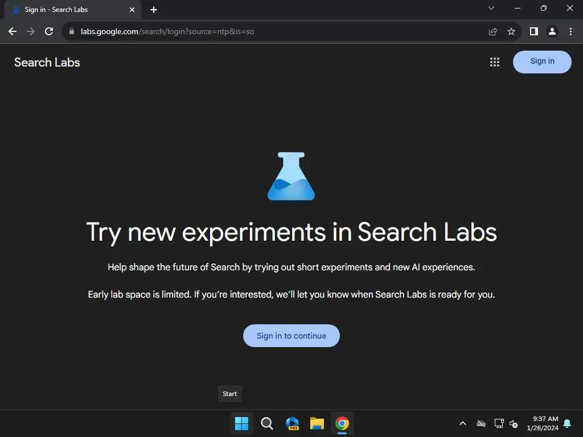Show hidden system tray icons chevron
The width and height of the screenshot is (583, 437).
tap(463, 423)
